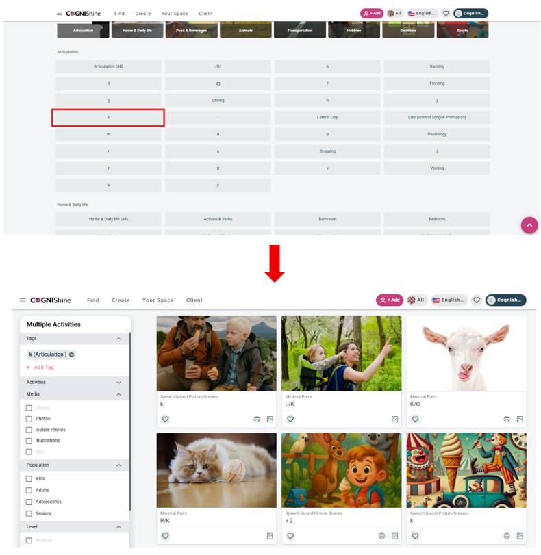The image size is (541, 555).
Task: Favorite the L/K Minimal Pairs card
Action: pos(290,419)
